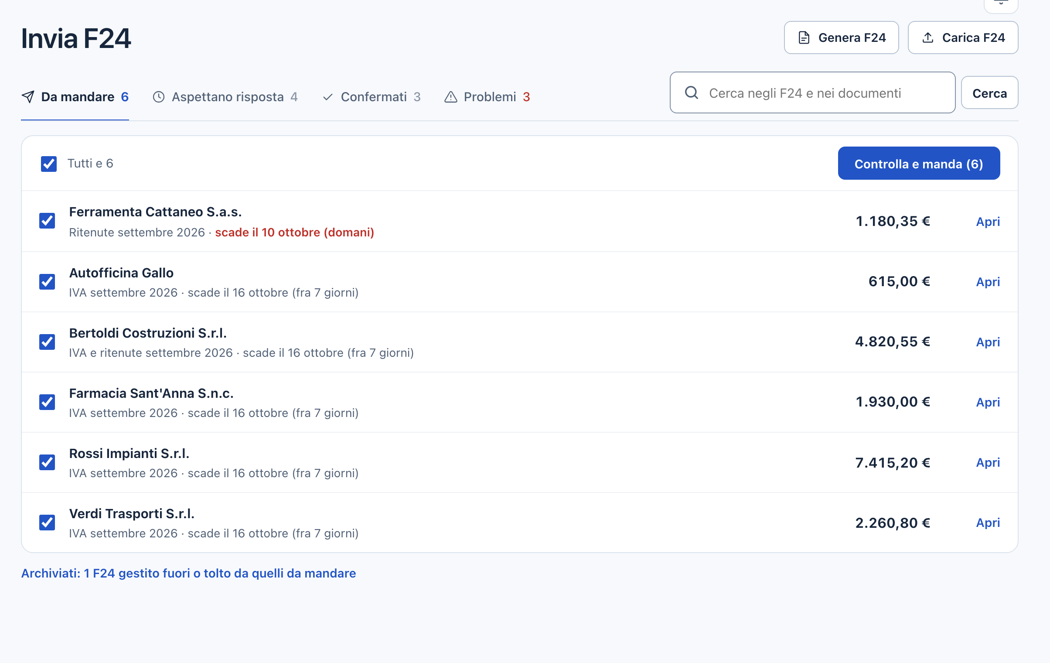Switch to Aspettano risposta tab
The image size is (1050, 663).
point(225,97)
